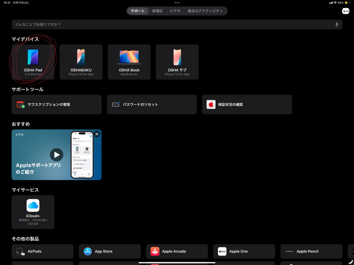354x265 pixels.
Task: Click the マイデバイス heading
Action: (x=25, y=39)
